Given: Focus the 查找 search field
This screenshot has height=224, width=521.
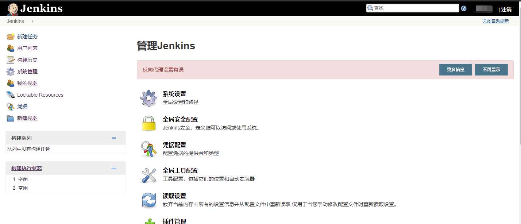Looking at the screenshot, I should [413, 8].
